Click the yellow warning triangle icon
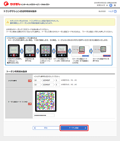Image resolution: width=120 pixels, height=141 pixels. 8,22
